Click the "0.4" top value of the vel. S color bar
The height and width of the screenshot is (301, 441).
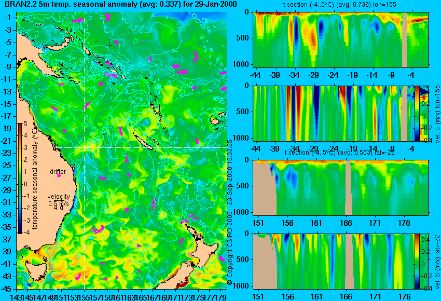(425, 239)
